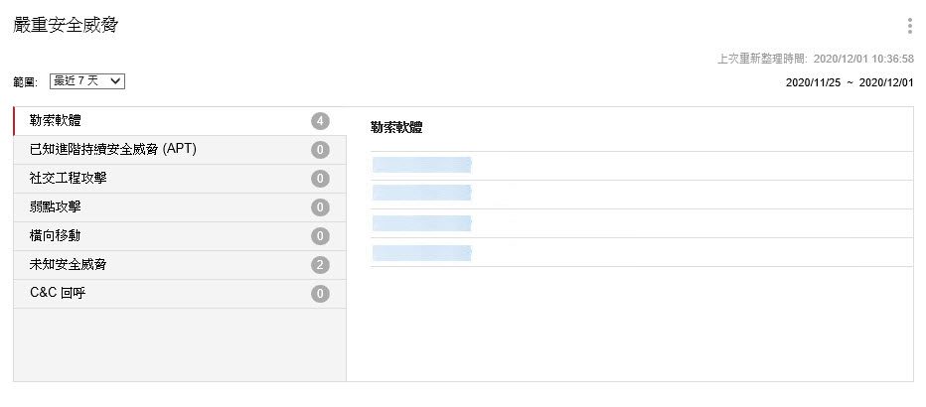Open the fourth blurred ransomware entry link
Screen dimensions: 926x407
[x=421, y=252]
